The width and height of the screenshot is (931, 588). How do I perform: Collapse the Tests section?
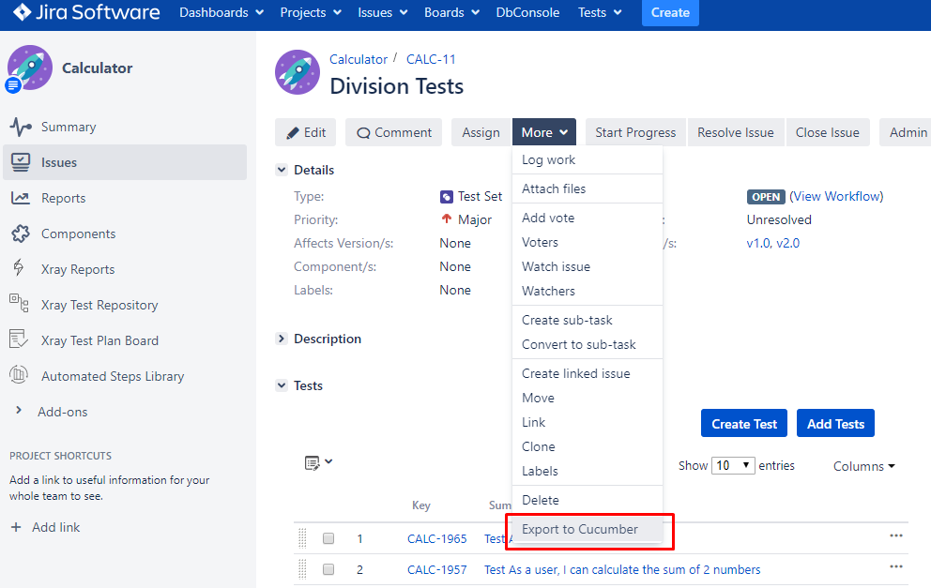point(282,385)
